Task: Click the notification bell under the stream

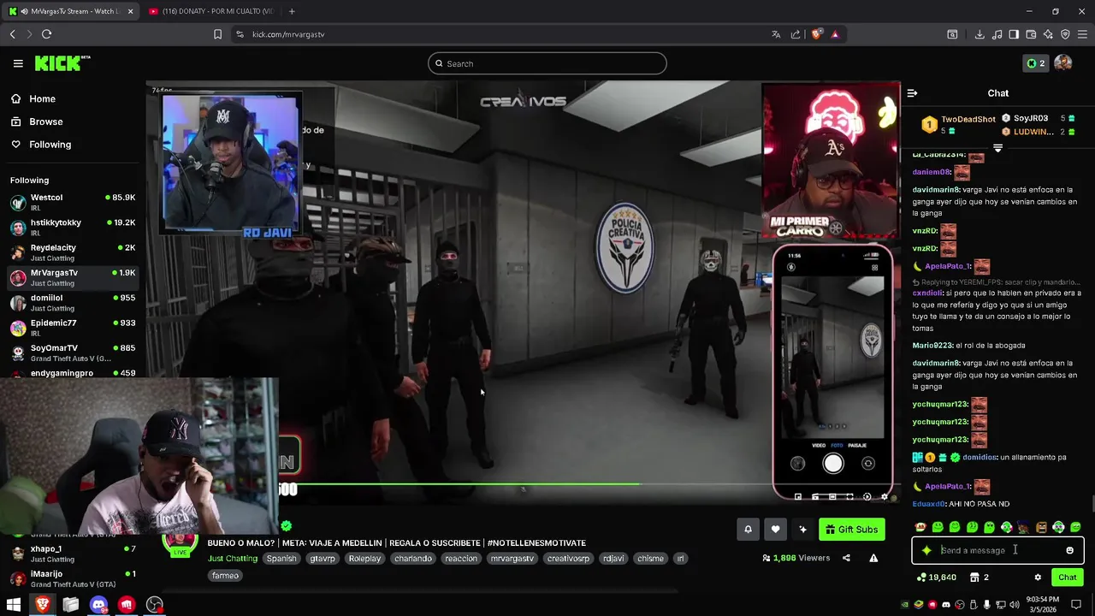Action: 748,530
